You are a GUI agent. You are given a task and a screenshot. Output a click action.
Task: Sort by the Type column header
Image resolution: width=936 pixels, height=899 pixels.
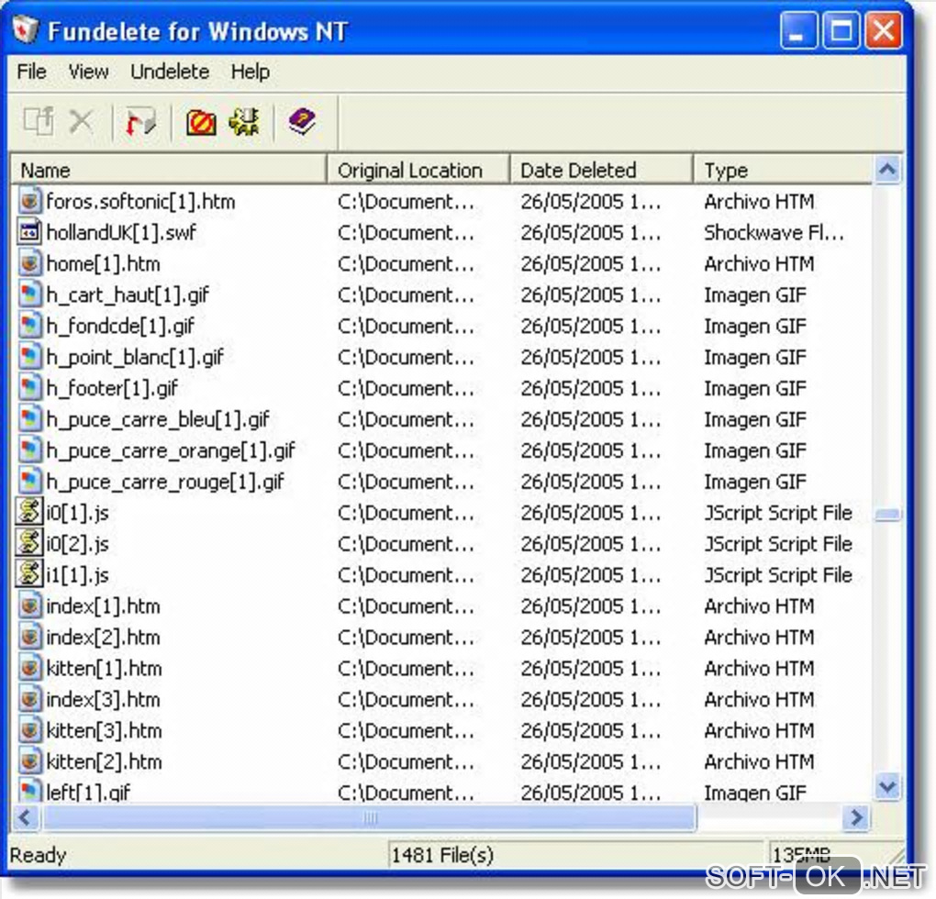(x=783, y=170)
